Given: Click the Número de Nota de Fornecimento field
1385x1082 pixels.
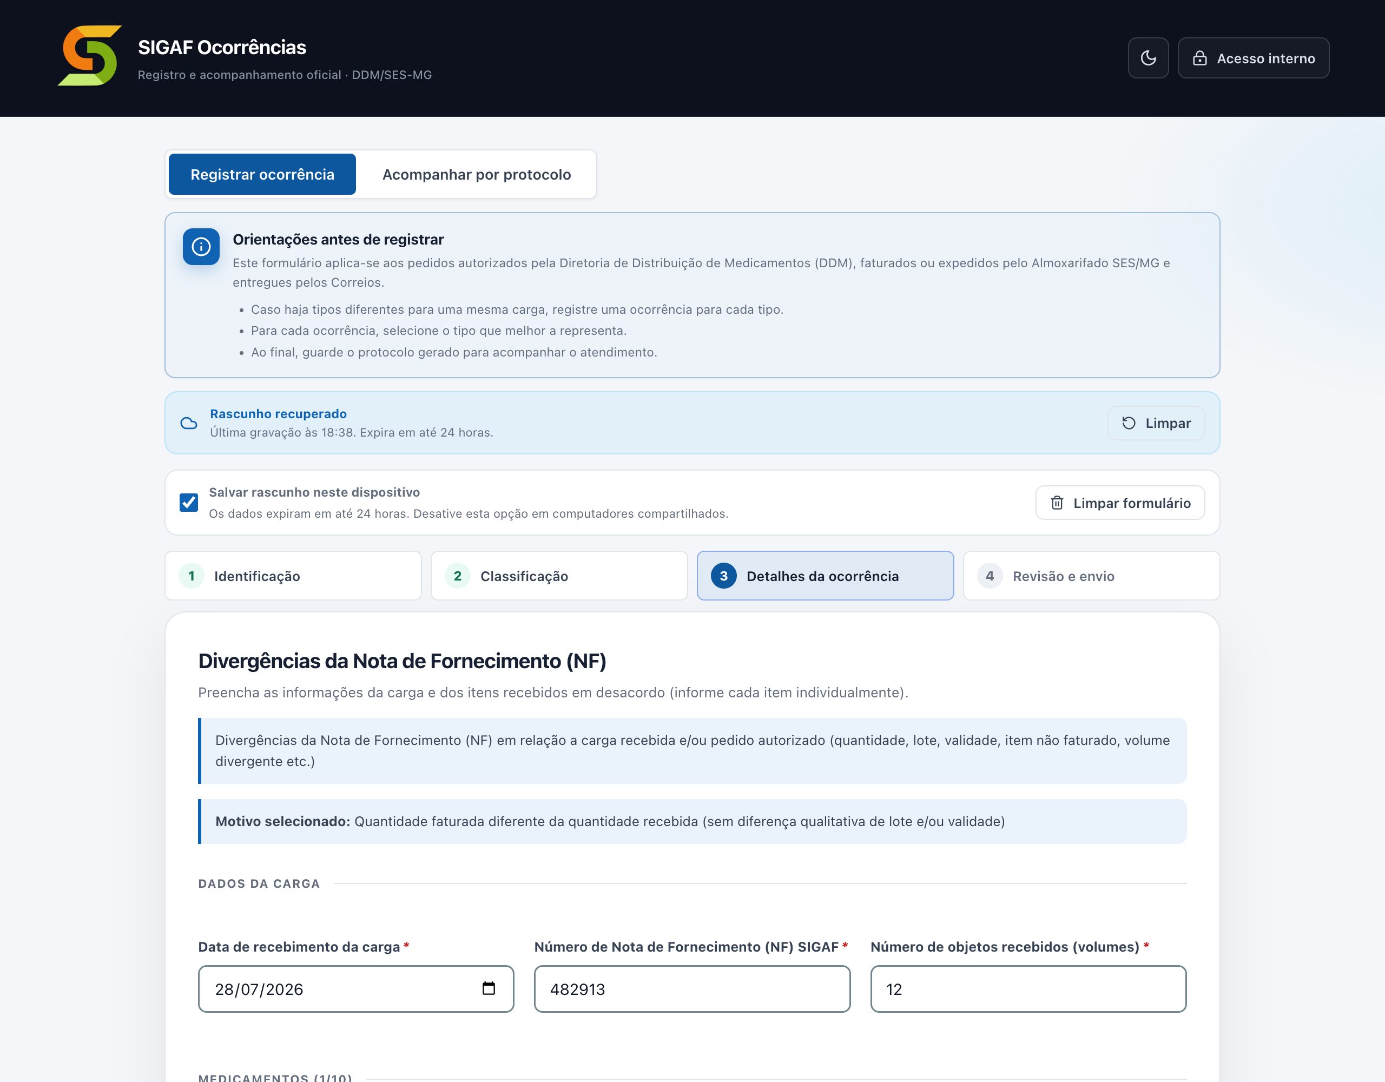Looking at the screenshot, I should [x=692, y=989].
